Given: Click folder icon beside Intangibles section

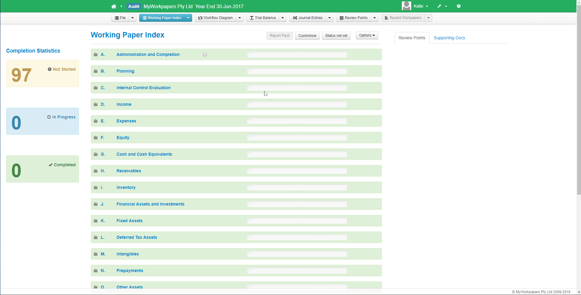Looking at the screenshot, I should pos(96,254).
